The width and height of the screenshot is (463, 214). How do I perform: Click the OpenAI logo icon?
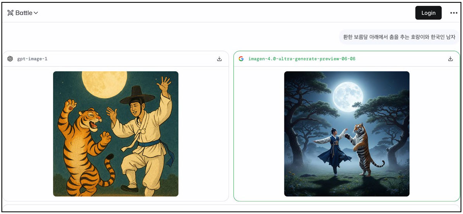pos(10,59)
